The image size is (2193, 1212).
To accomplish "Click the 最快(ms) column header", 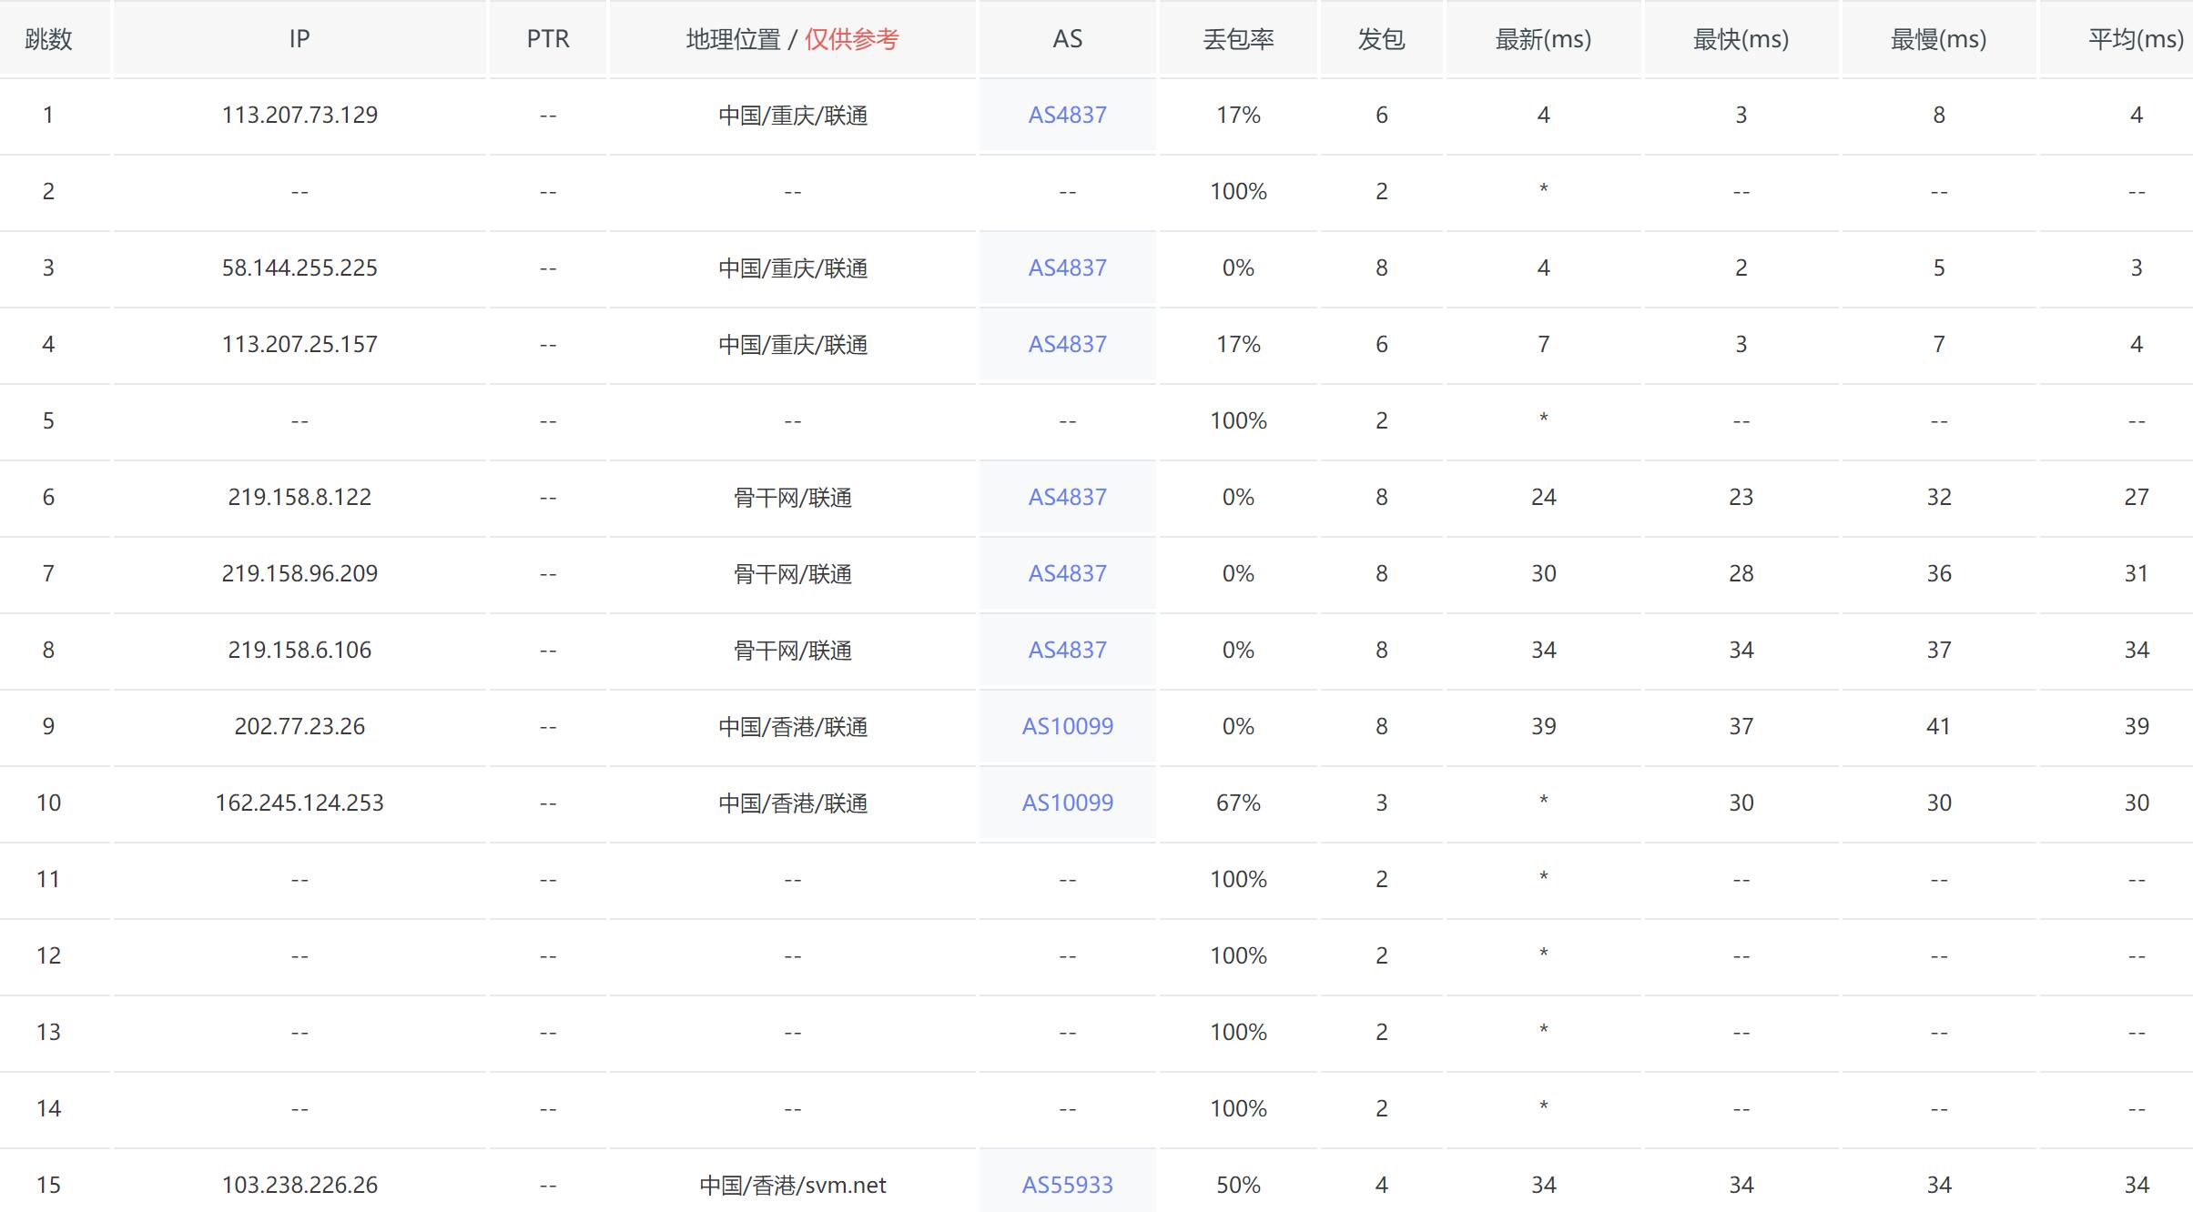I will tap(1741, 39).
